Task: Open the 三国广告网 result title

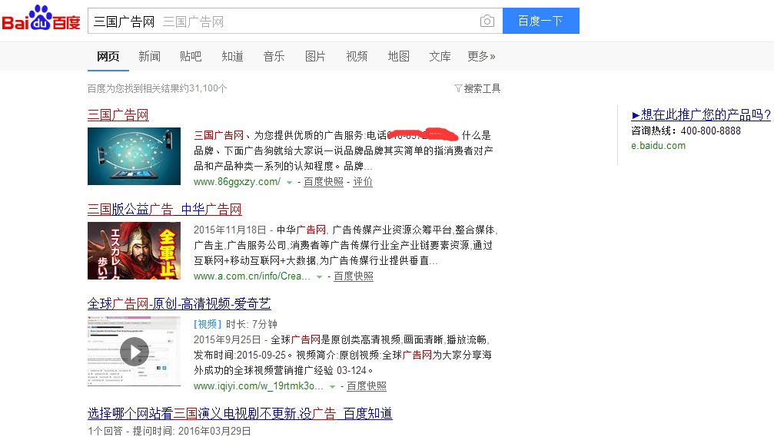Action: point(118,115)
